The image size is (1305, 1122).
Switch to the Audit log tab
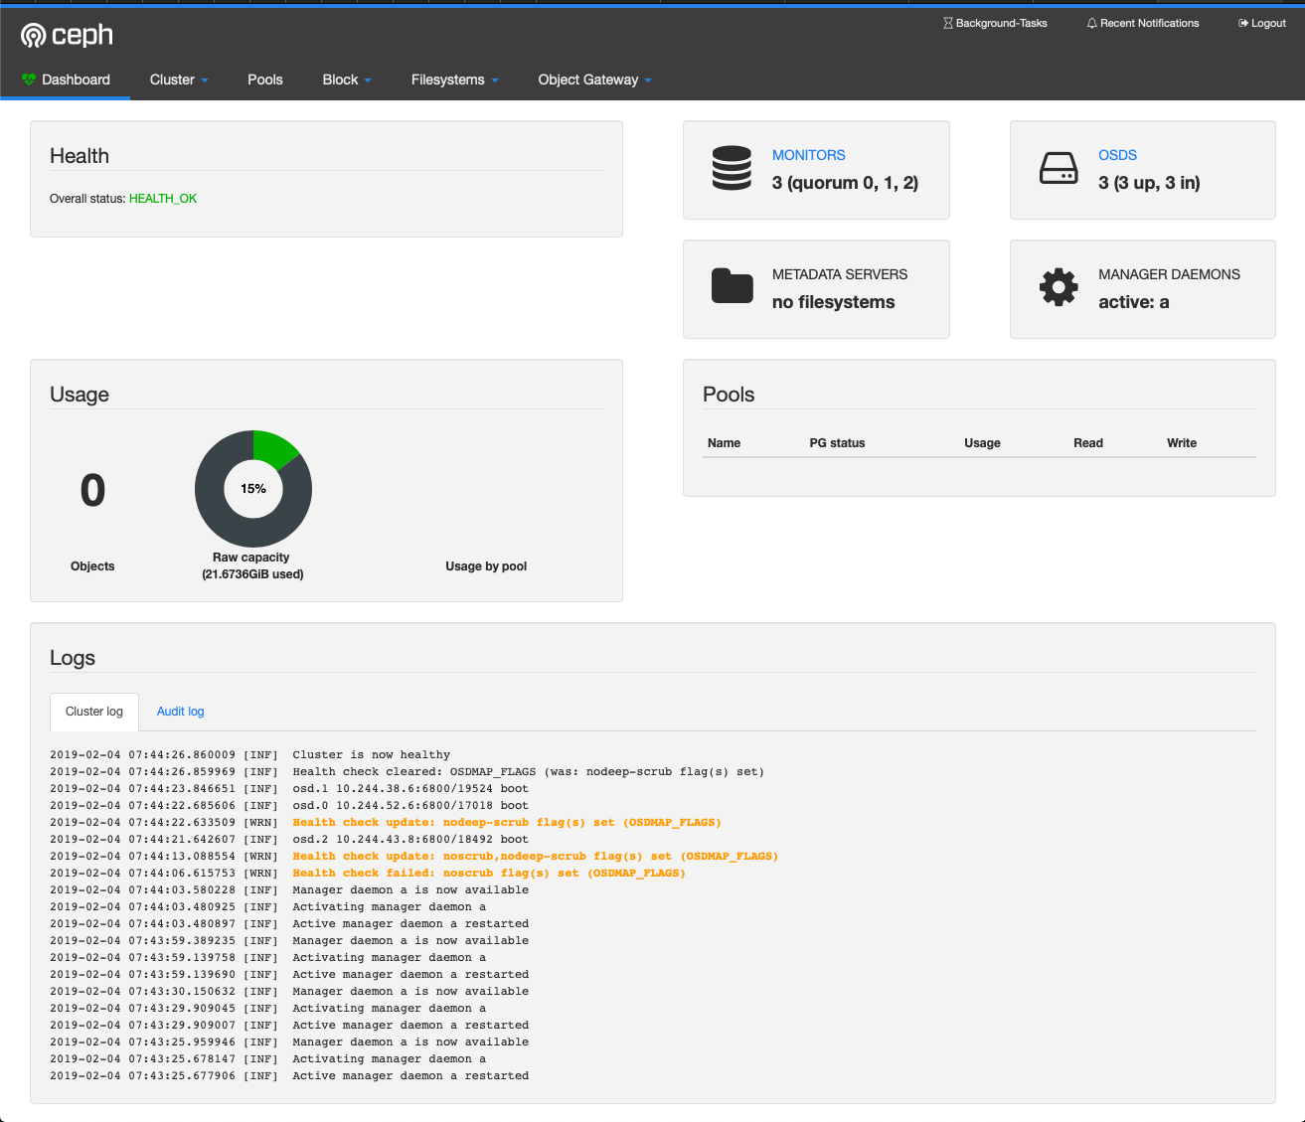[x=180, y=712]
